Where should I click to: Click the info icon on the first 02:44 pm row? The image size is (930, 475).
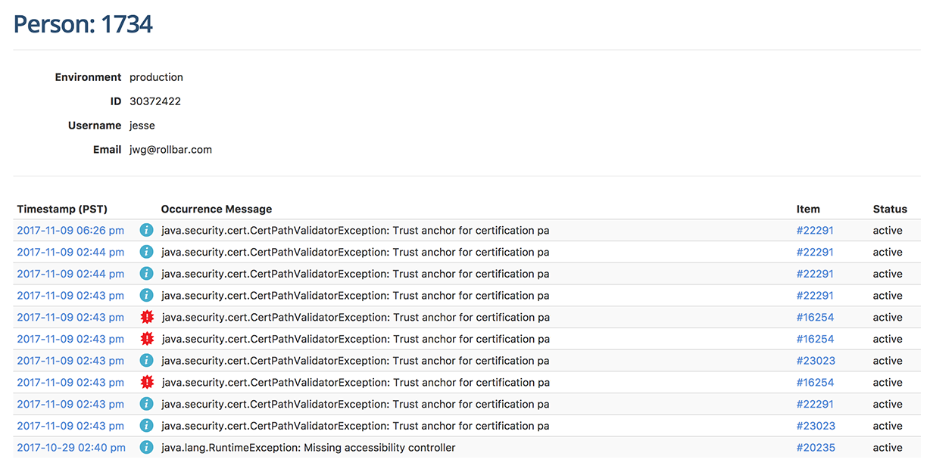coord(146,252)
